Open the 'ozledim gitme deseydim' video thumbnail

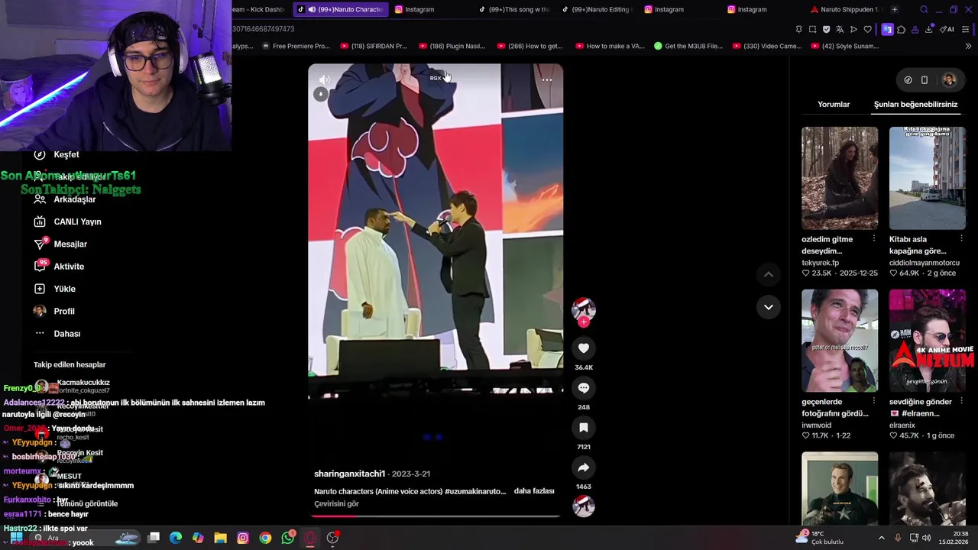pyautogui.click(x=840, y=178)
